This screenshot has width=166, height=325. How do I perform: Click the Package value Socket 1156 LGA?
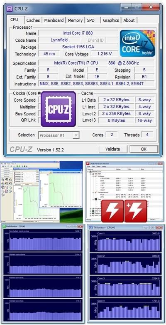pyautogui.click(x=78, y=47)
